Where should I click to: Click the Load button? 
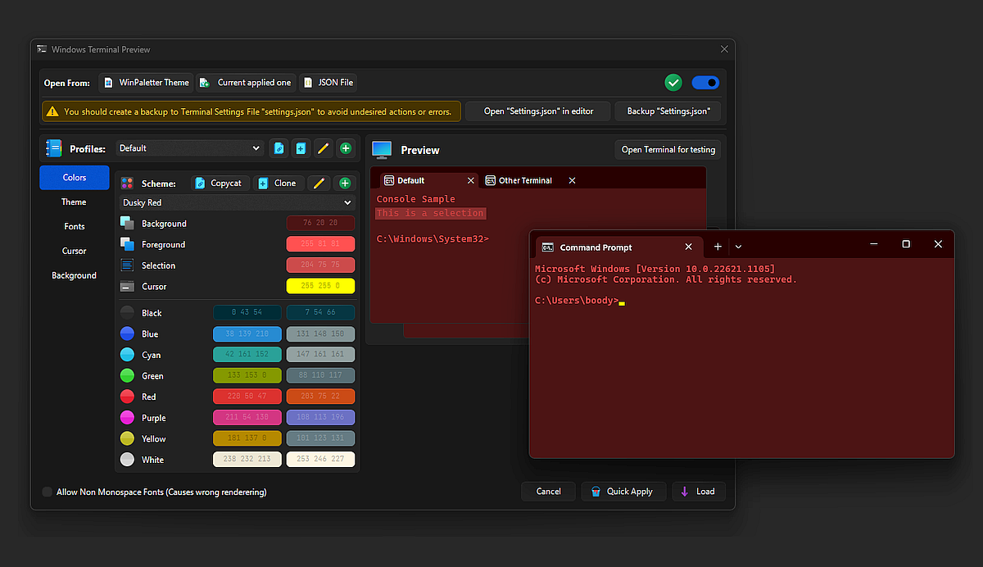(x=699, y=492)
